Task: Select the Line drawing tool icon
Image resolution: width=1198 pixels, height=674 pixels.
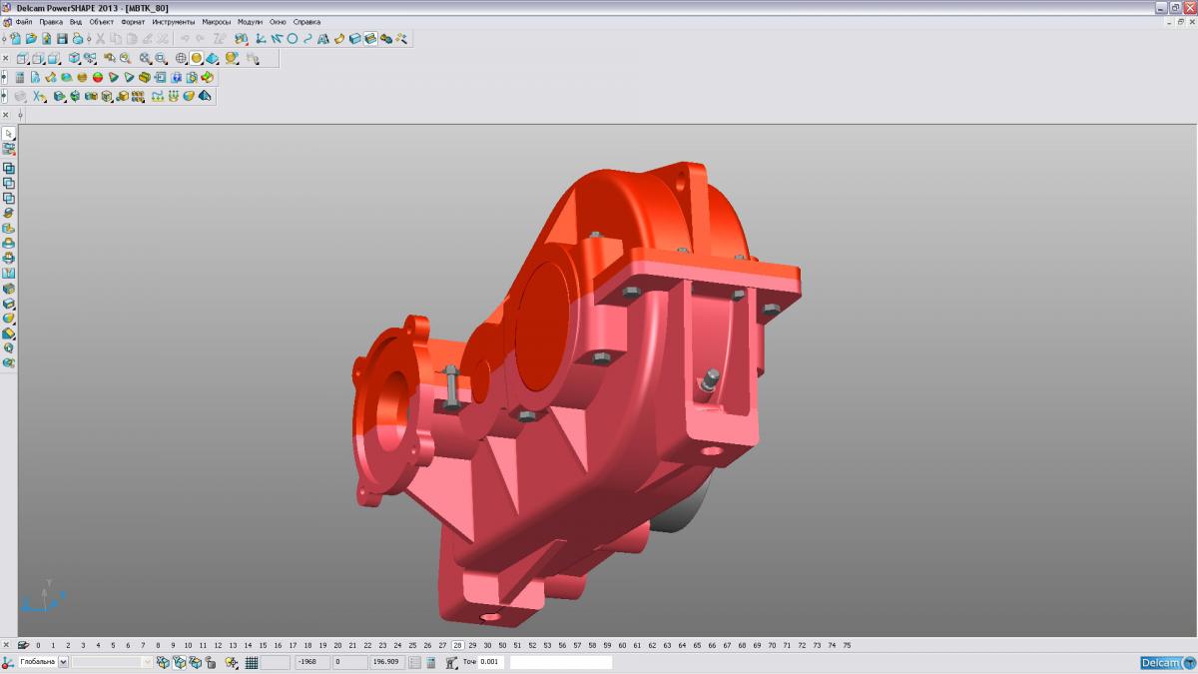Action: [x=277, y=38]
